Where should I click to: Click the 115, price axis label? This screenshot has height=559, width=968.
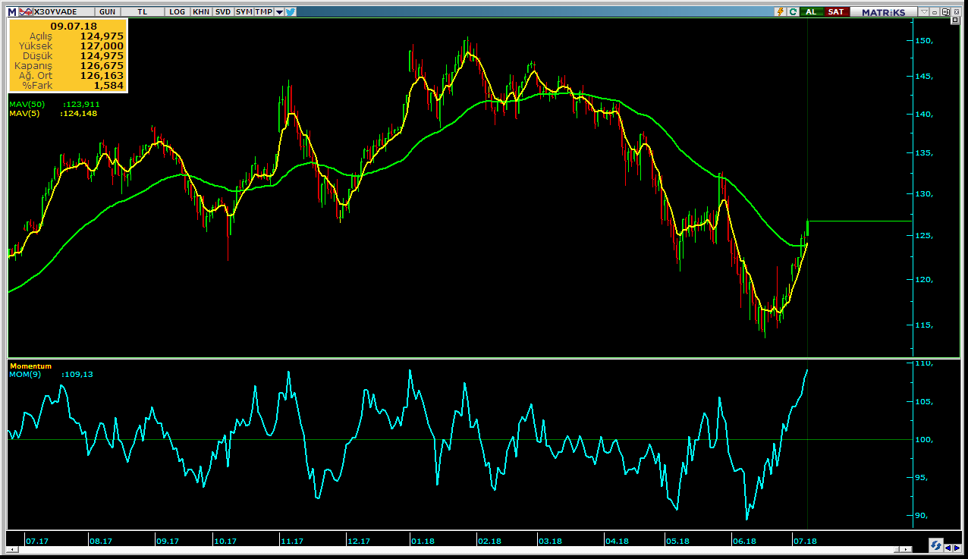pyautogui.click(x=923, y=325)
